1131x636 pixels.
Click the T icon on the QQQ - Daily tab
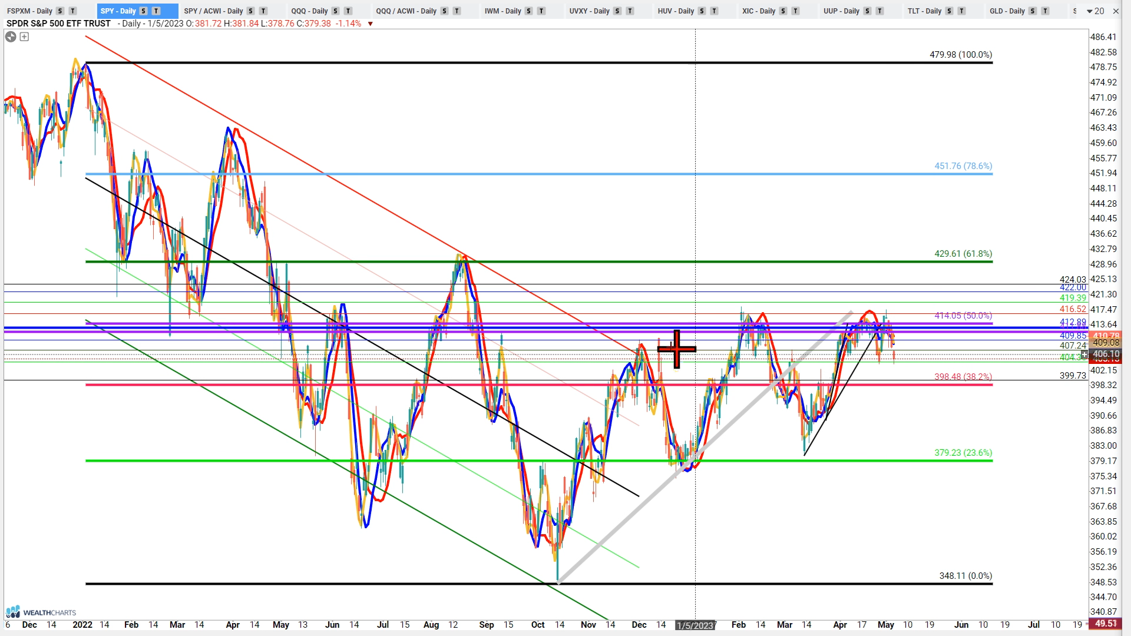pos(348,11)
